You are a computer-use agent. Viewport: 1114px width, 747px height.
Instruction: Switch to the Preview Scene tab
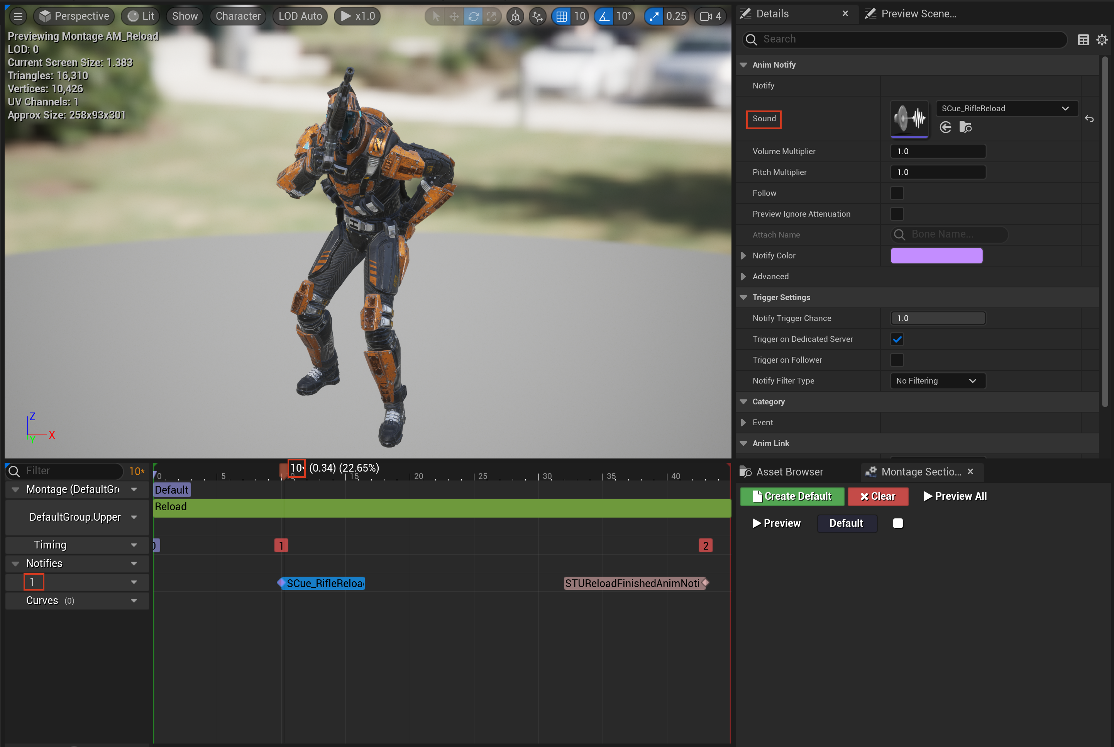click(918, 14)
